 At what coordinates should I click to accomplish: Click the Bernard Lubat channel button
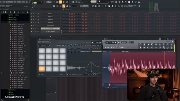point(50,29)
